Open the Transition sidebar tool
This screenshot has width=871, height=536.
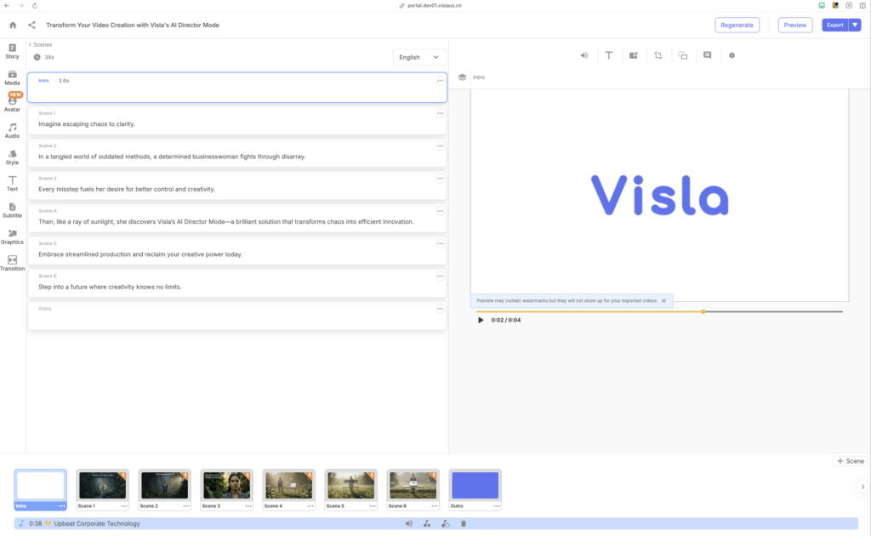click(12, 263)
